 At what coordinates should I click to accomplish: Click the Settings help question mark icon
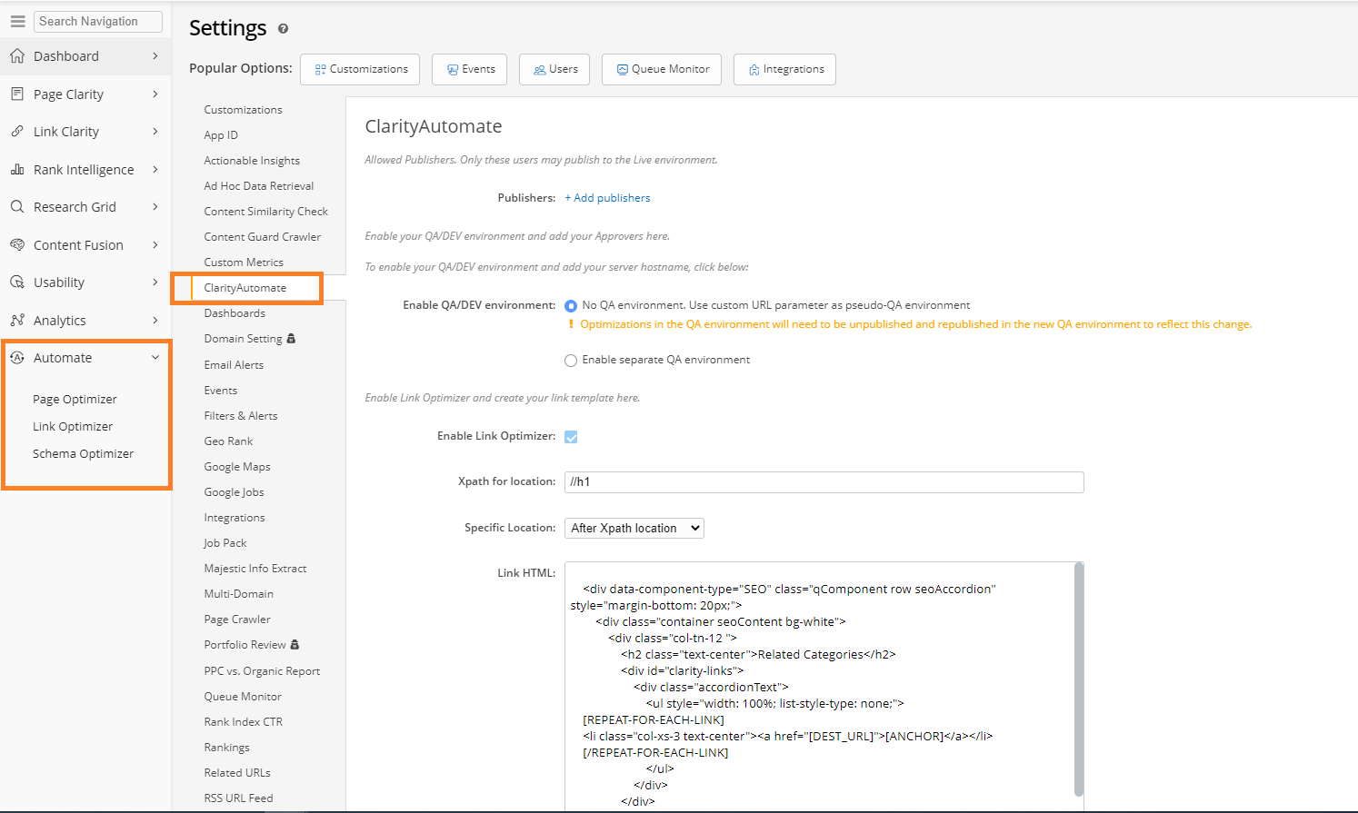pos(283,29)
